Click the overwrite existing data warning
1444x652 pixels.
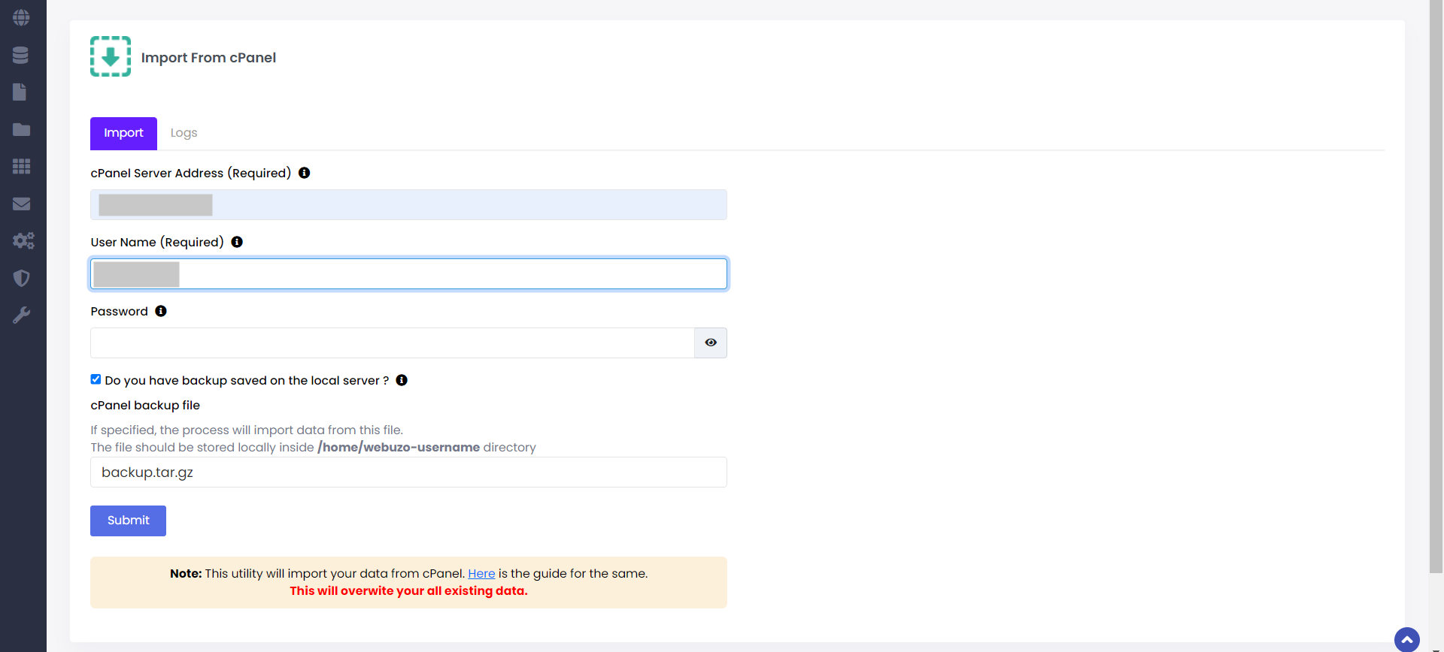408,591
